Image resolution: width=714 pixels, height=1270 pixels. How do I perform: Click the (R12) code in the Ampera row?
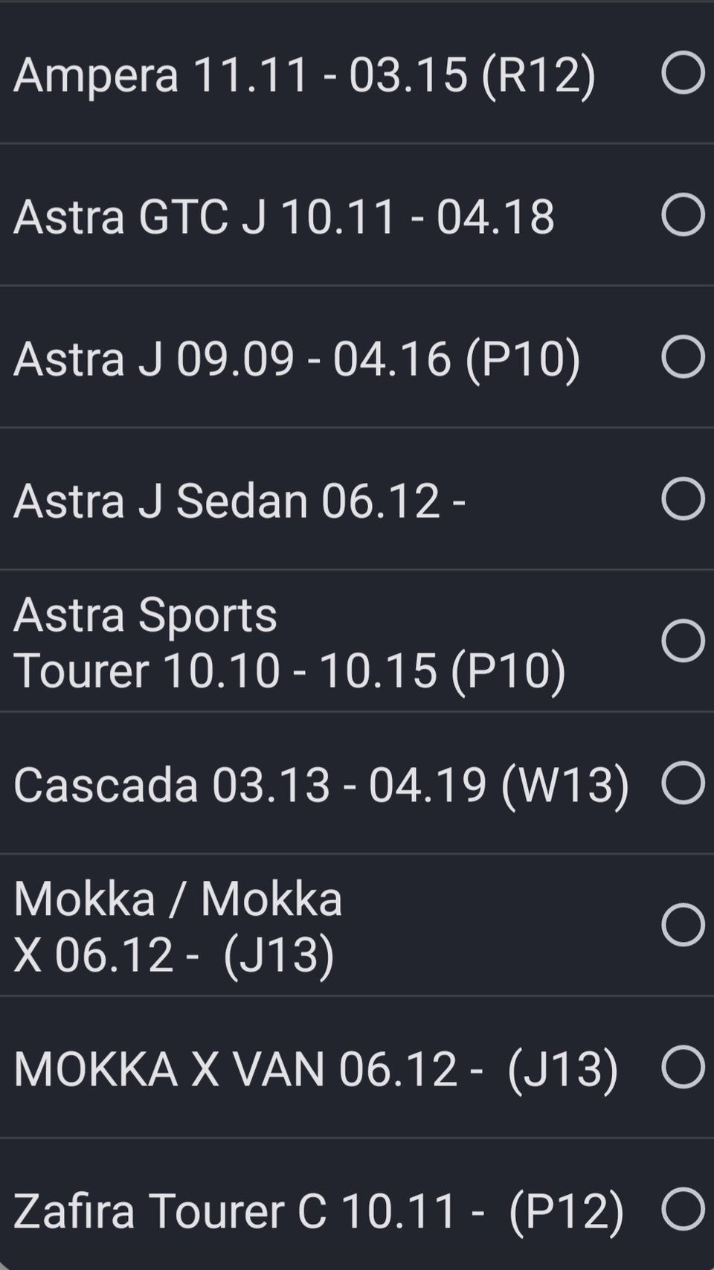[538, 75]
